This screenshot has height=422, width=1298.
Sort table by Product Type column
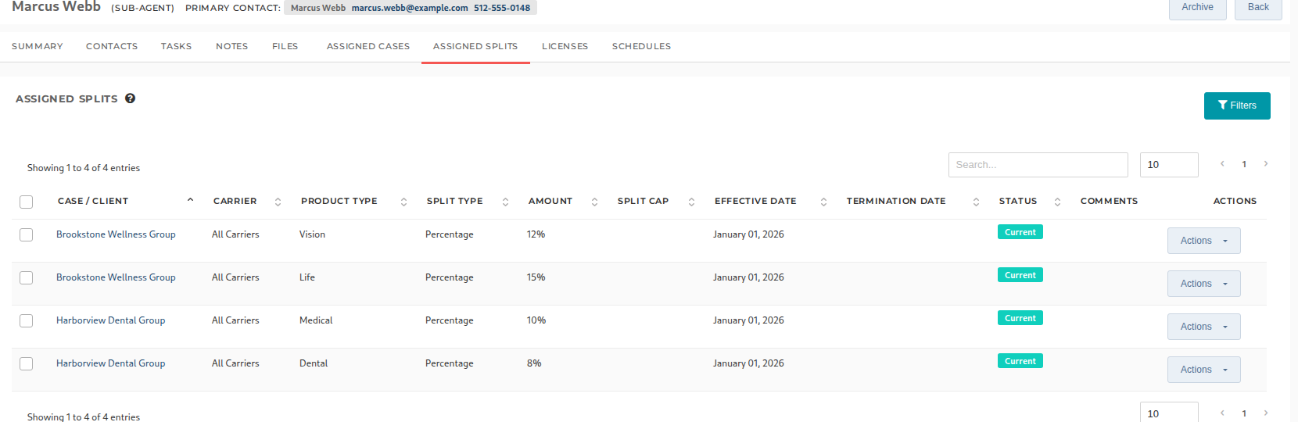[403, 202]
